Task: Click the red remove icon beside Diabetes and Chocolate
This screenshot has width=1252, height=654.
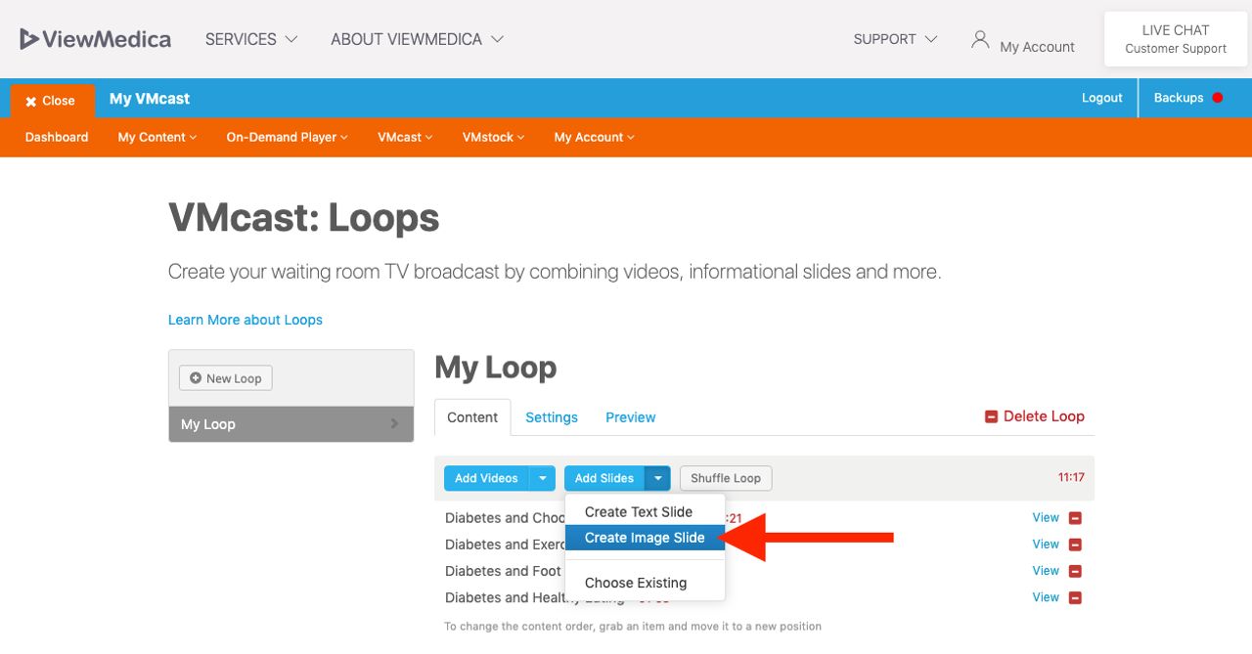Action: 1075,517
